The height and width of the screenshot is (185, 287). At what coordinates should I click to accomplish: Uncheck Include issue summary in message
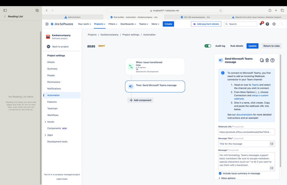(x=220, y=173)
